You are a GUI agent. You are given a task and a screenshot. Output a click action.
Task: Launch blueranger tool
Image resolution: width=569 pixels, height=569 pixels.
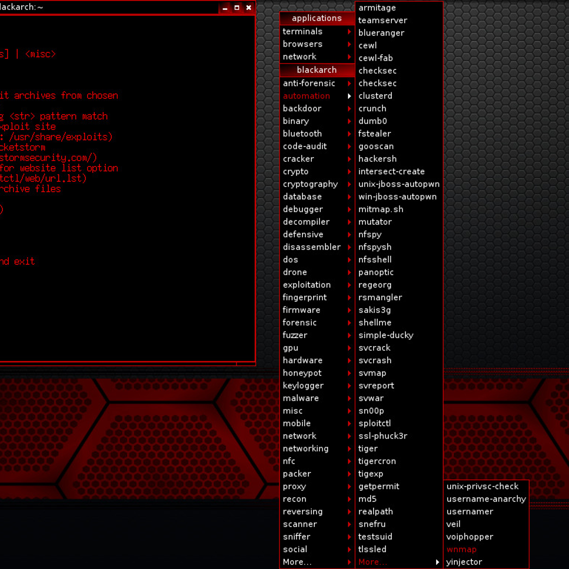point(399,33)
